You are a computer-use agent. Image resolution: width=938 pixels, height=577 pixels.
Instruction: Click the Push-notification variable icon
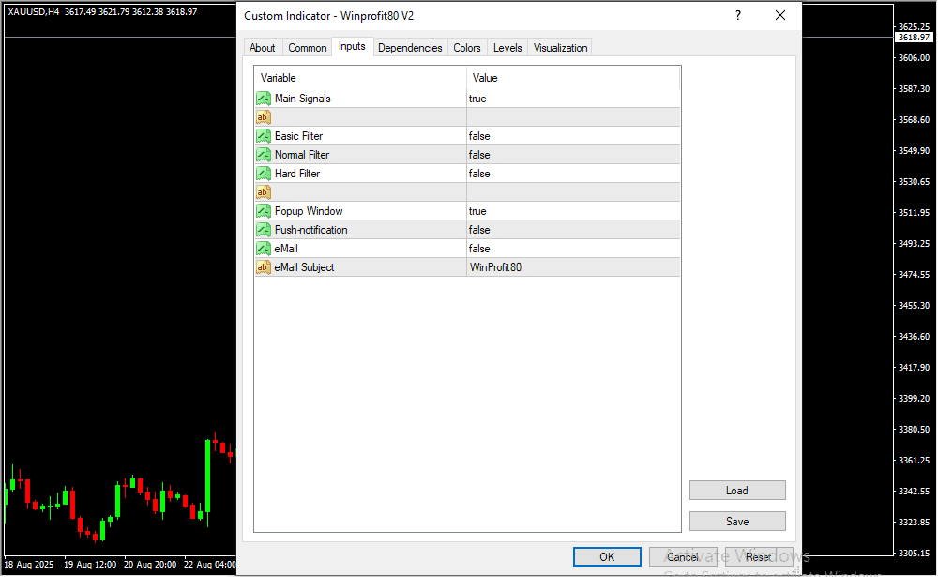[264, 230]
